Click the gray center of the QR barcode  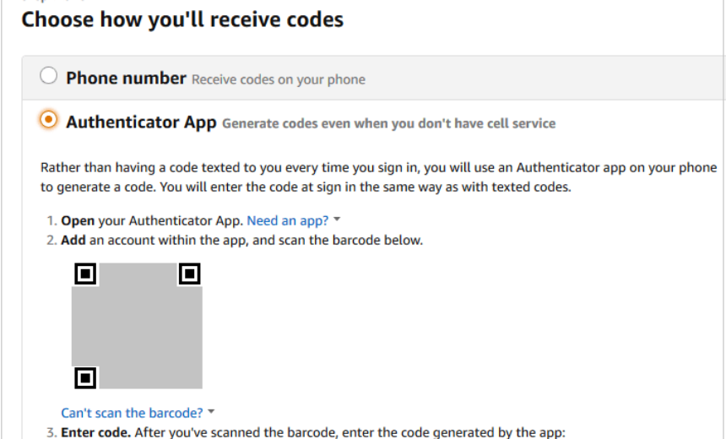coord(137,325)
